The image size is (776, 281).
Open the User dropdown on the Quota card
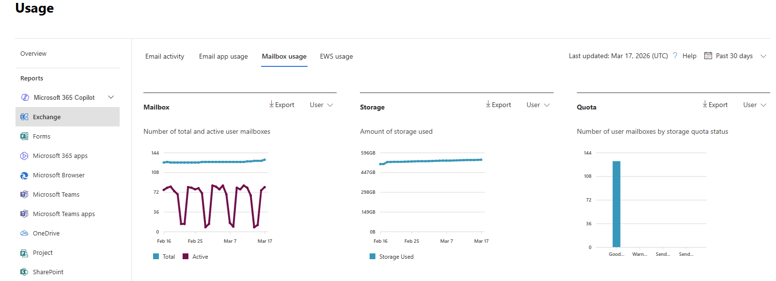[x=754, y=105]
